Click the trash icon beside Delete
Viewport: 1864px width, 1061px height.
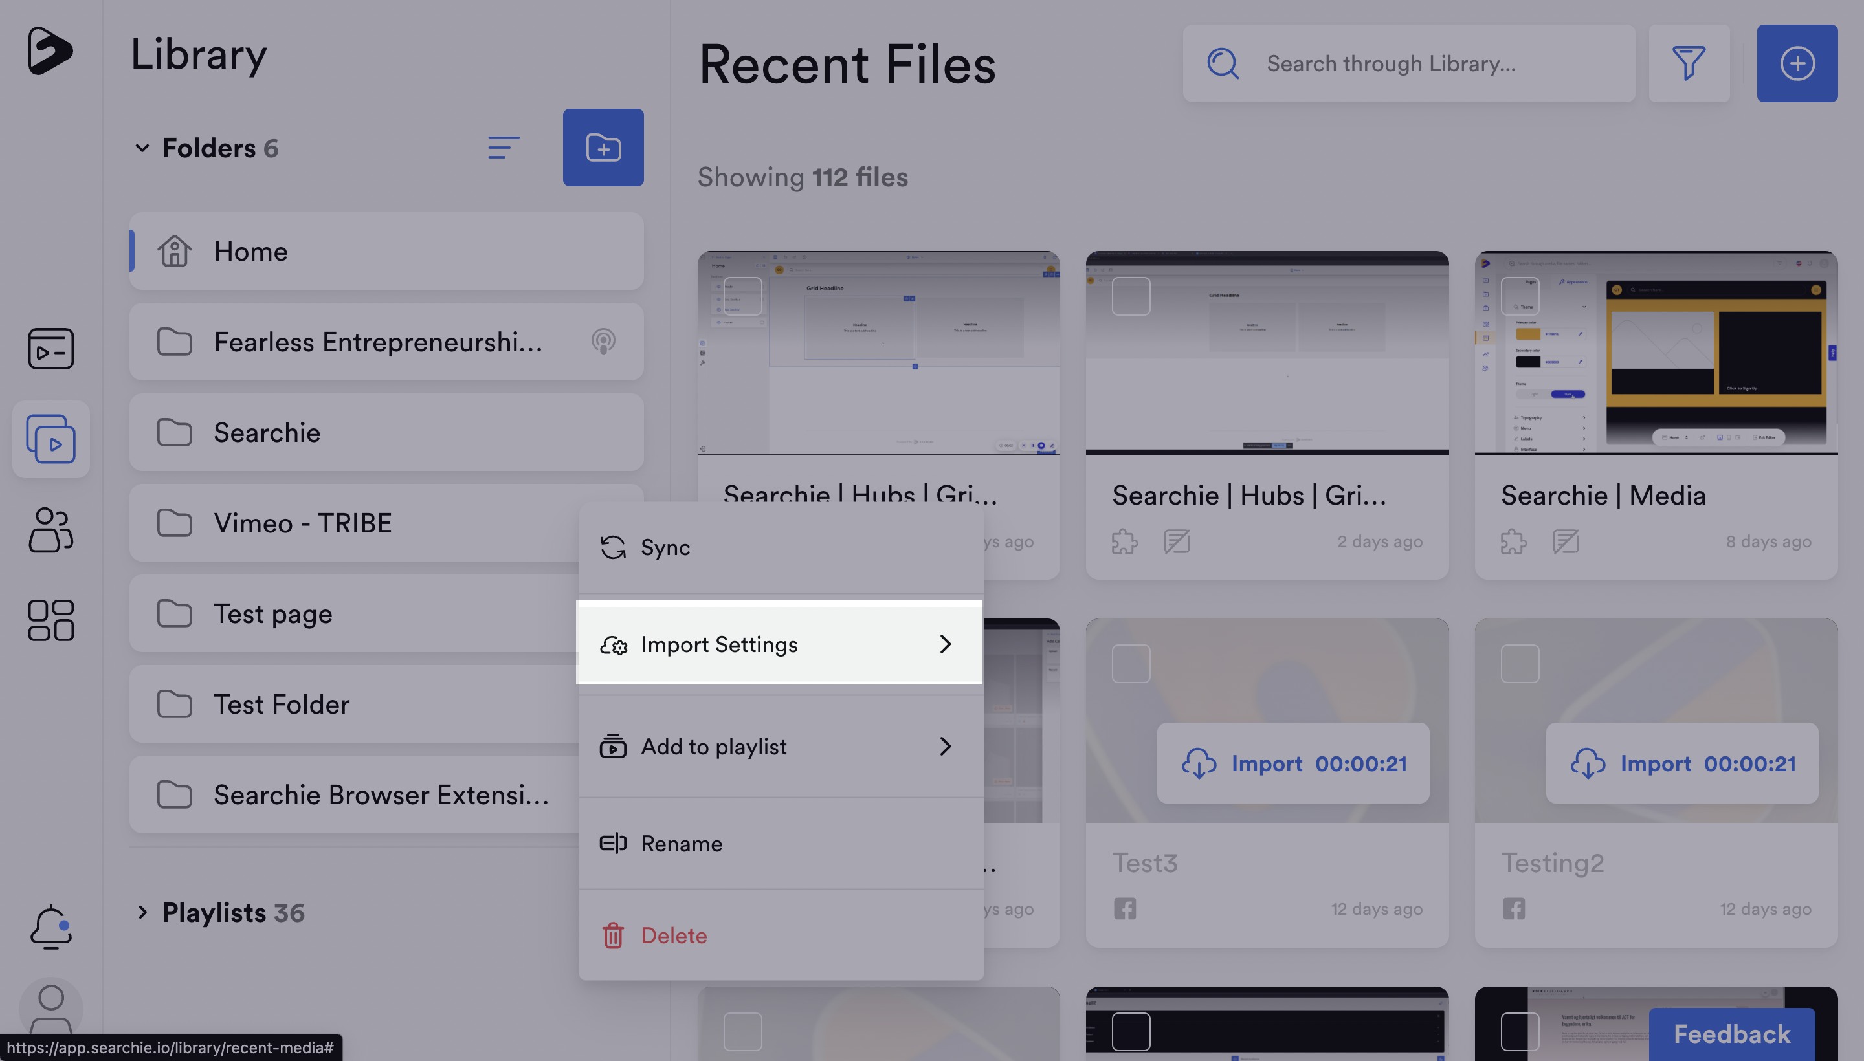pos(612,935)
